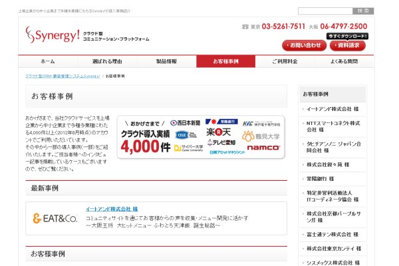This screenshot has height=266, width=399.
Task: Click the EAT&Co. company logo
Action: [x=55, y=218]
